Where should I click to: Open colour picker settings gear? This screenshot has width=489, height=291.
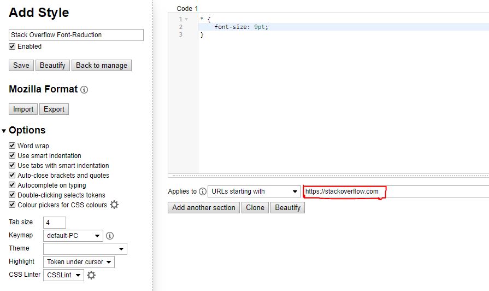pos(114,205)
